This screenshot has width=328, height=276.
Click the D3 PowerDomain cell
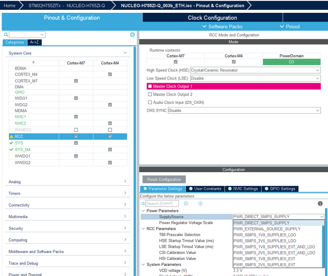pos(292,62)
